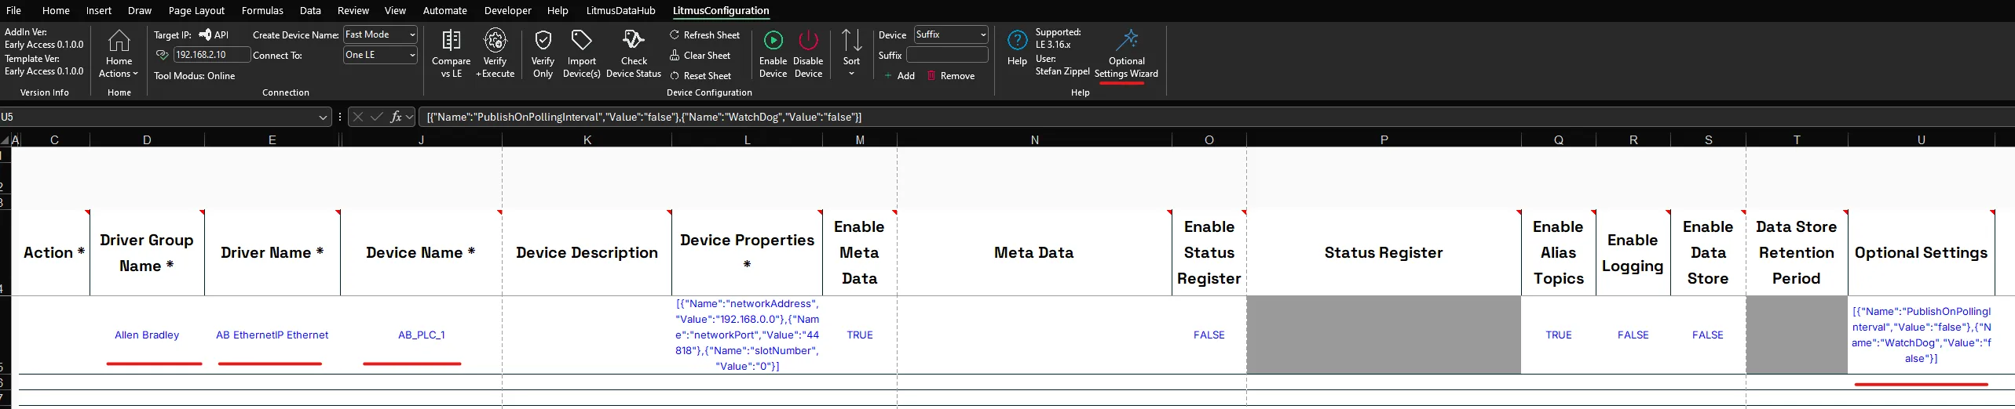Click Data Store Retention Period header

point(1797,252)
